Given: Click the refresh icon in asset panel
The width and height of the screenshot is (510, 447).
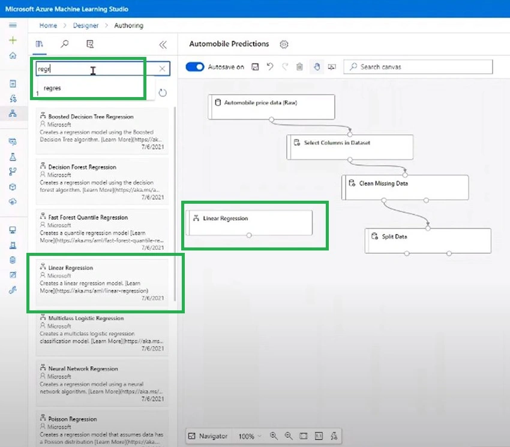Looking at the screenshot, I should tap(163, 93).
